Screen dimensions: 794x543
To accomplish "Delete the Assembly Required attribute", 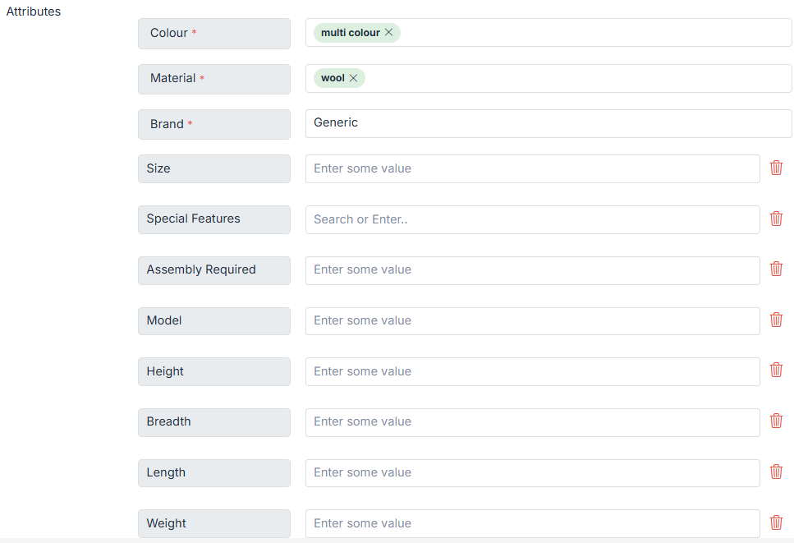I will (x=776, y=269).
